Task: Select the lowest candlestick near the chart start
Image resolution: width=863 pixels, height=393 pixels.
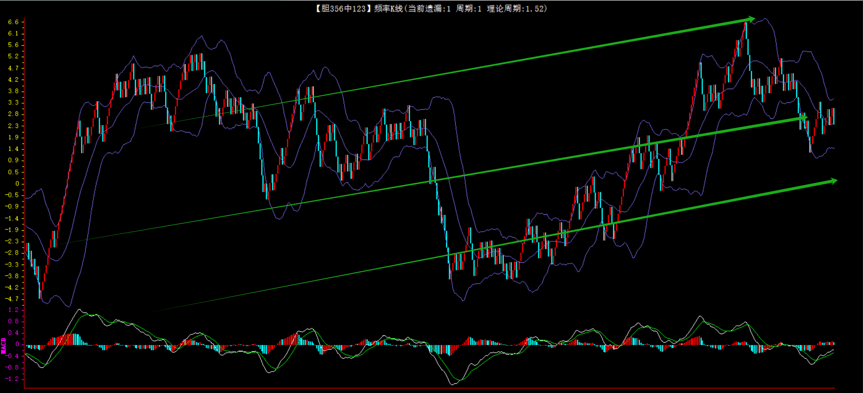Action: [x=40, y=290]
